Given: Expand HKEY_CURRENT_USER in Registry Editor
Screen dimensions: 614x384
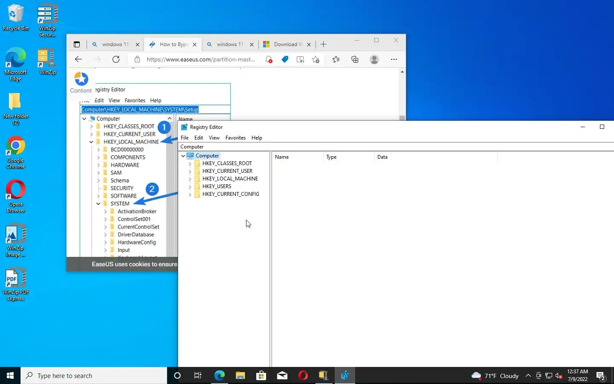Looking at the screenshot, I should tap(190, 171).
